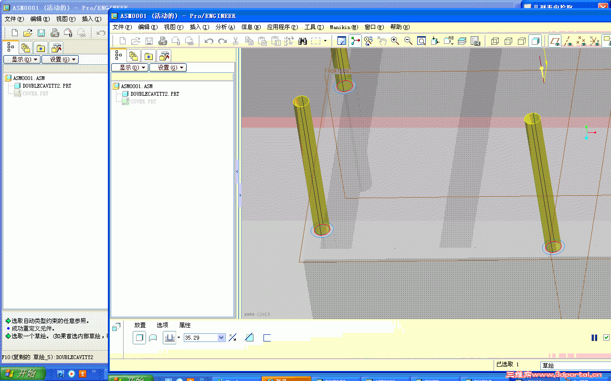Click the Extrude feature icon at dashboard left
This screenshot has height=381, width=611.
tap(116, 327)
